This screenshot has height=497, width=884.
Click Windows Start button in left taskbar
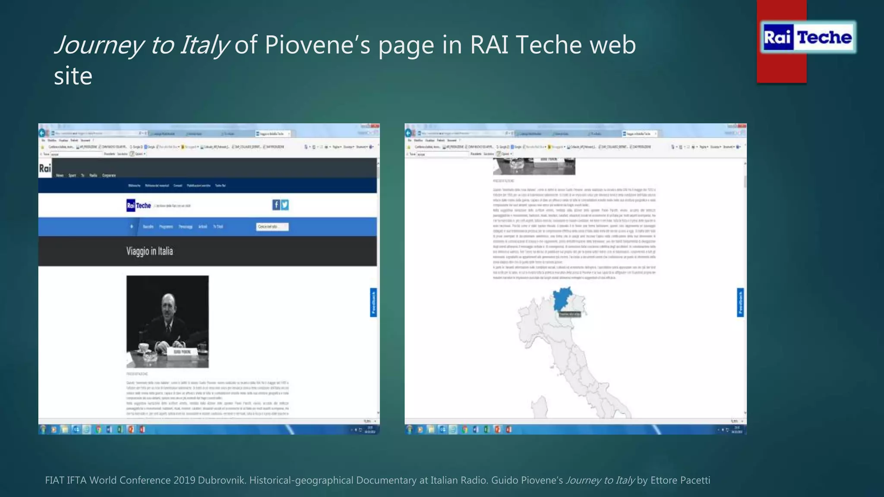click(x=43, y=429)
